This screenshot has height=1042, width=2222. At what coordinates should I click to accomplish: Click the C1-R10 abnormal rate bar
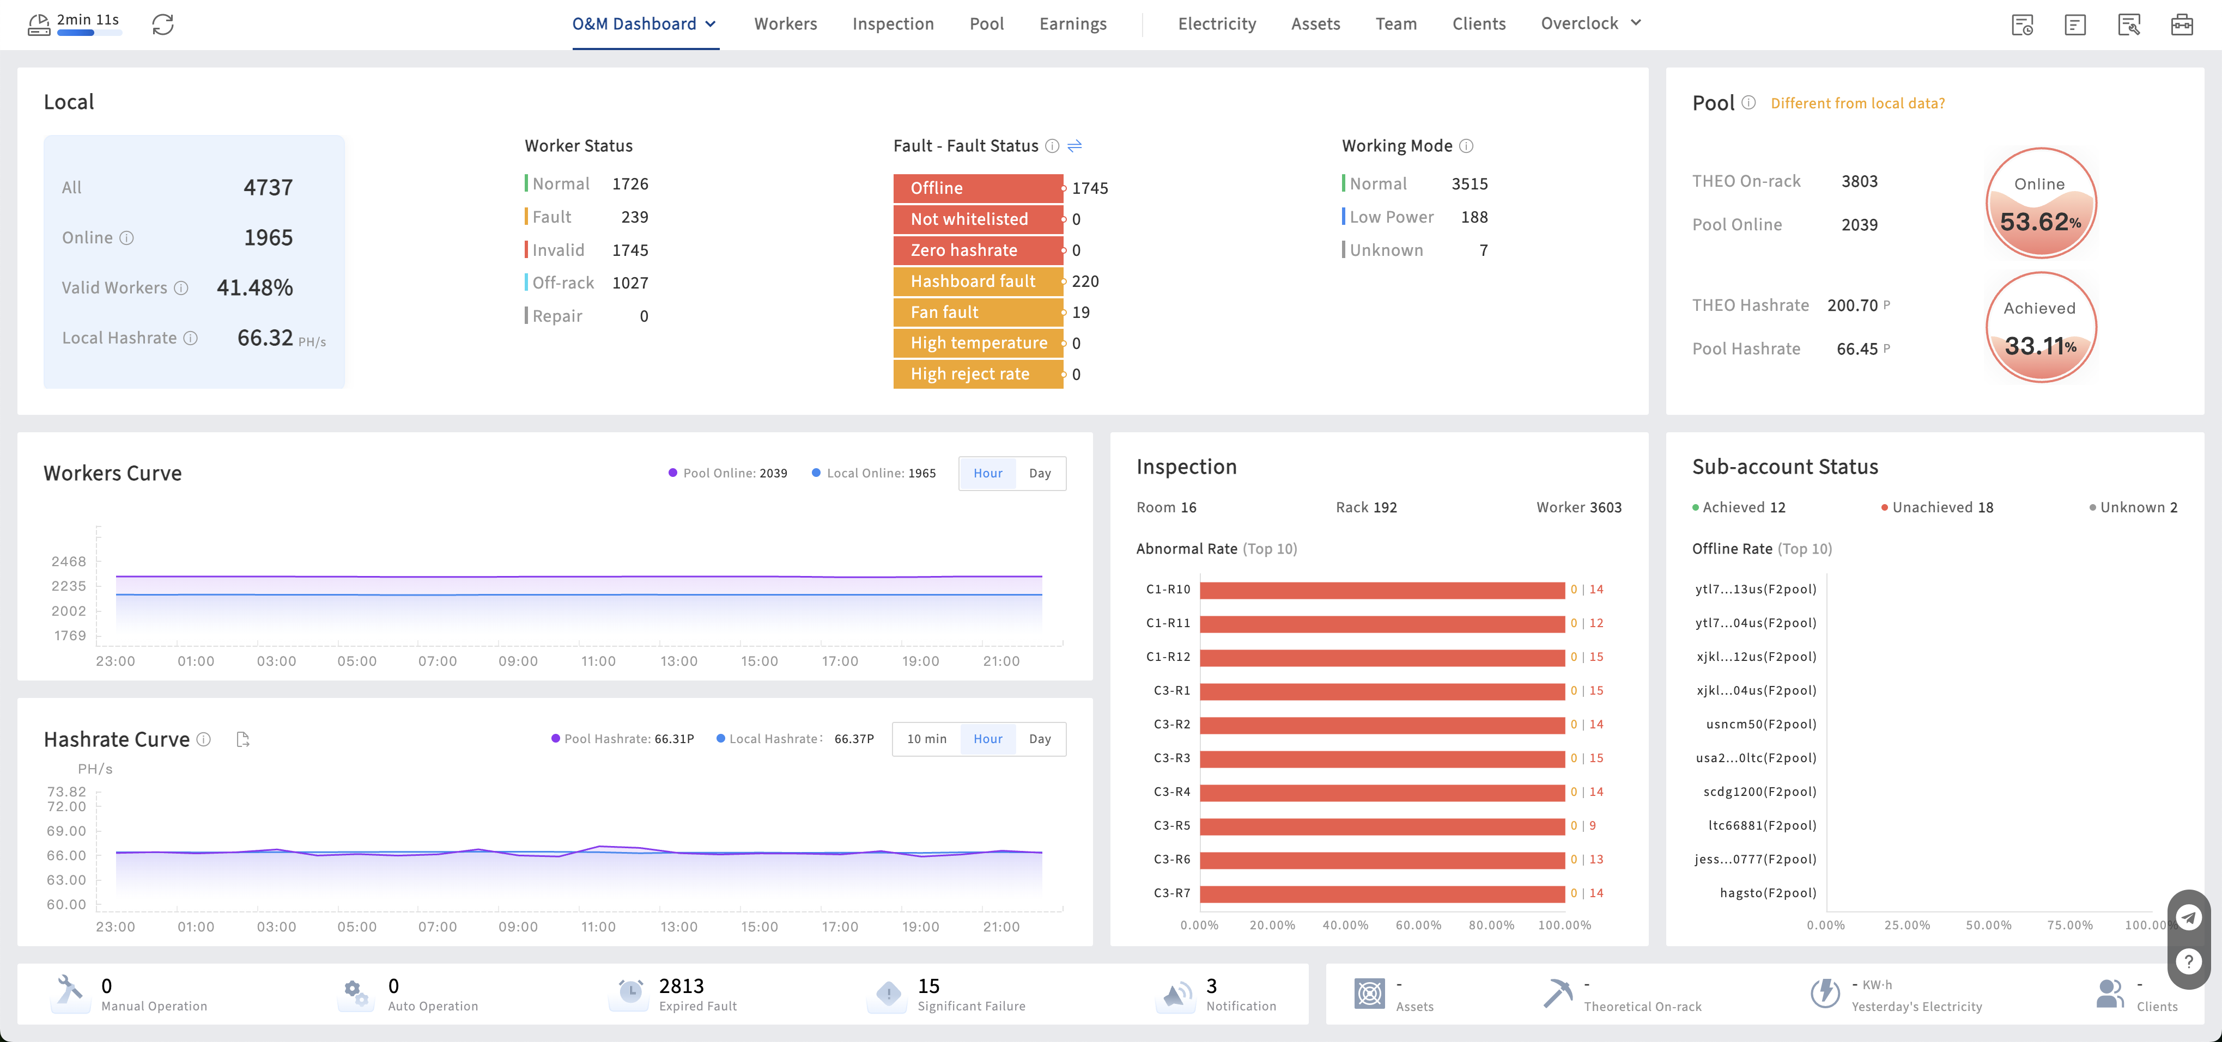pos(1381,590)
